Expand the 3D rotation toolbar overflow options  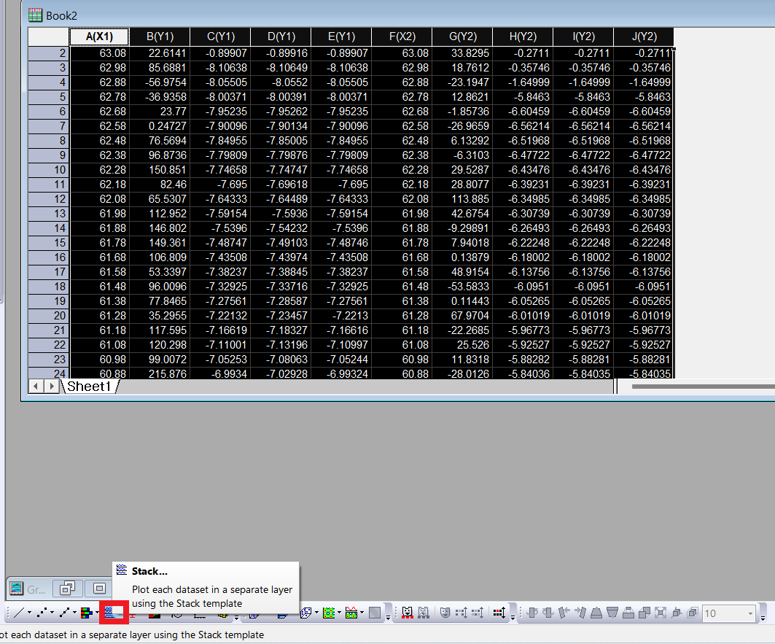(x=763, y=618)
